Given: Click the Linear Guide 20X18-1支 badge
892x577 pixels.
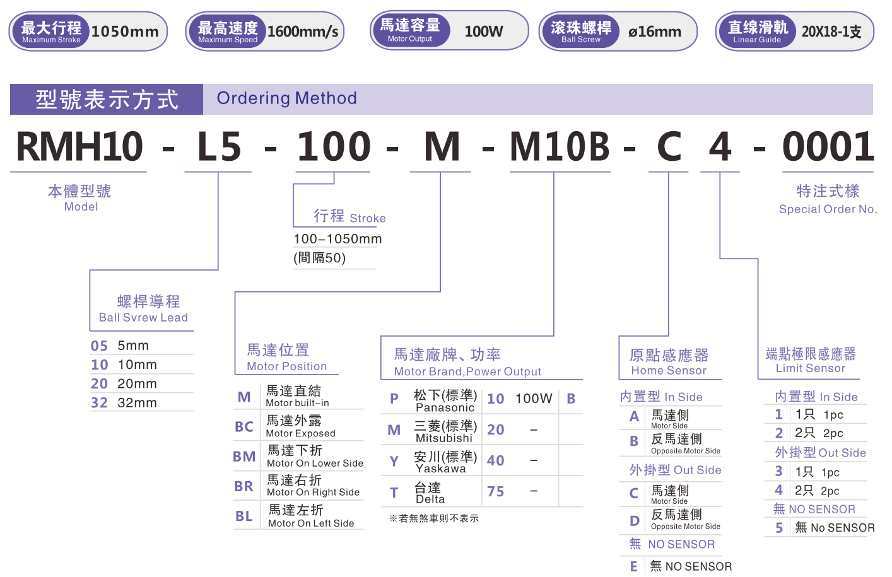Looking at the screenshot, I should point(795,31).
